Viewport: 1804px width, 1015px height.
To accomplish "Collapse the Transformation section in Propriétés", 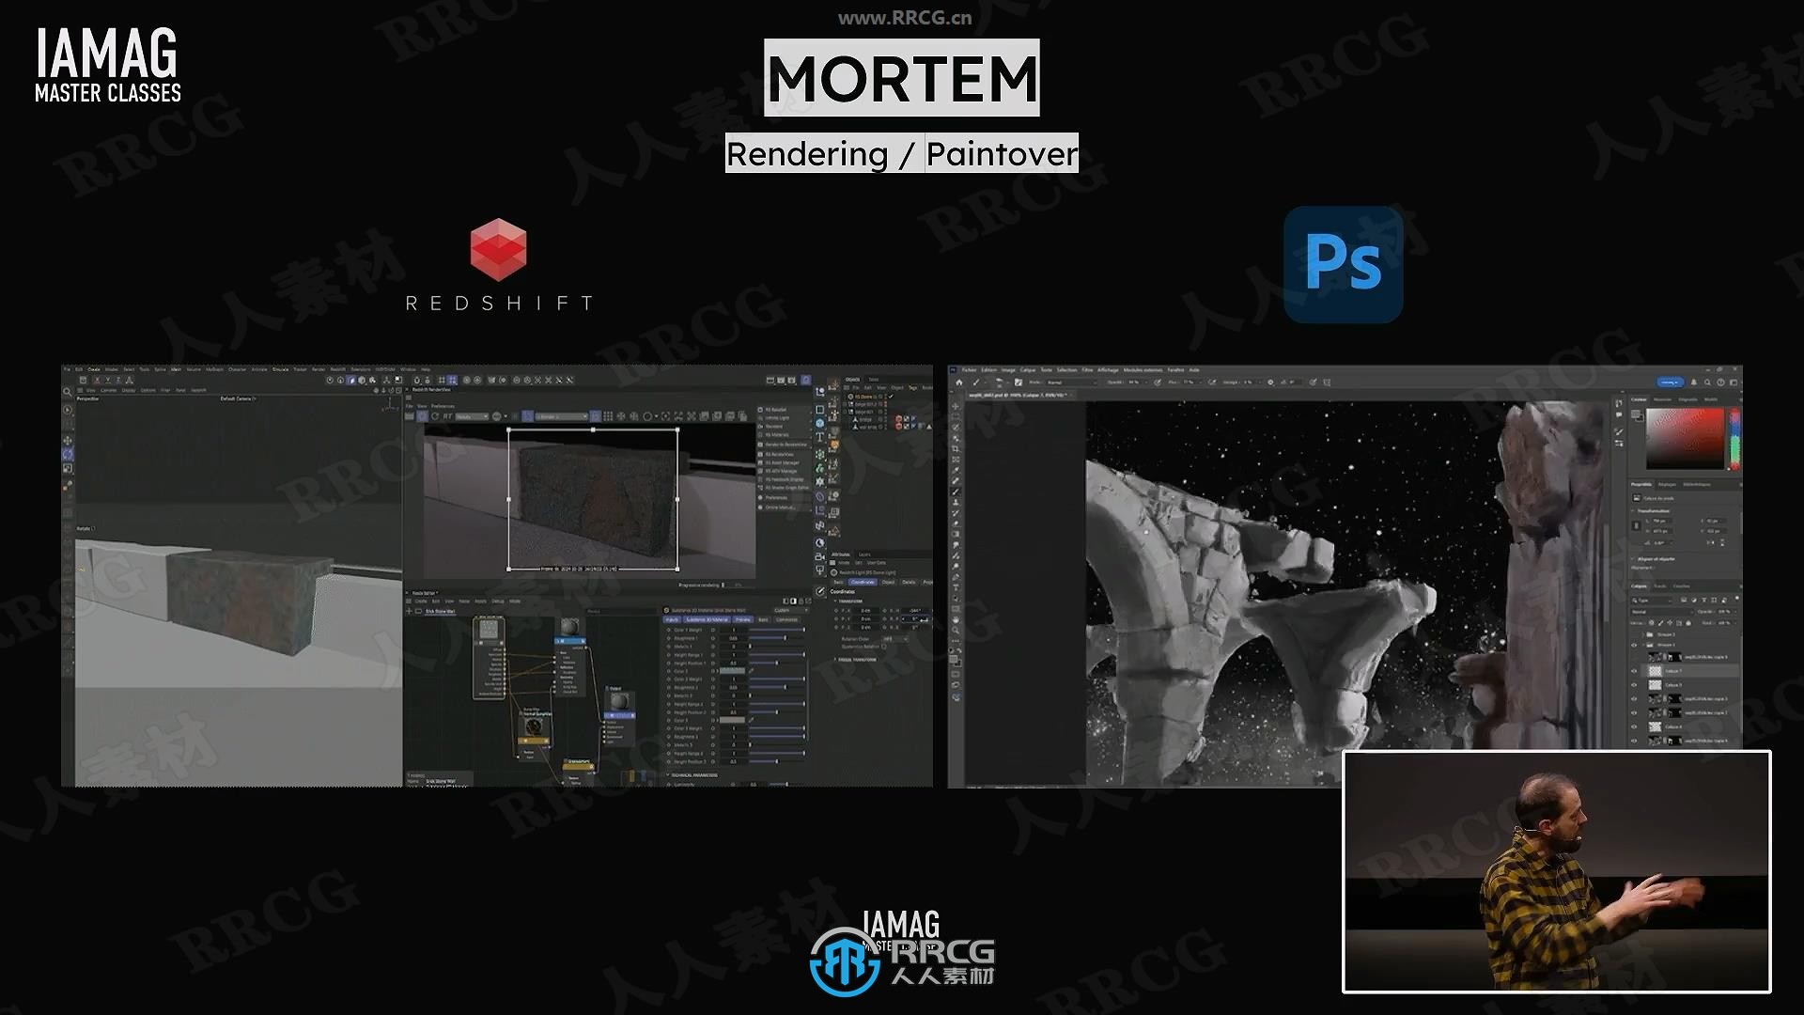I will click(x=1633, y=511).
